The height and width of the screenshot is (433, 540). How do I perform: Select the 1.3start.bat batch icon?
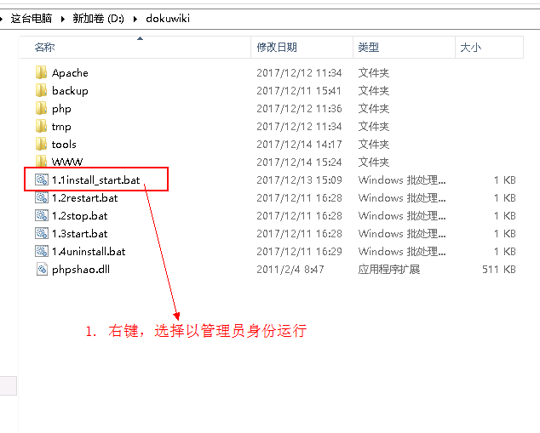coord(42,234)
